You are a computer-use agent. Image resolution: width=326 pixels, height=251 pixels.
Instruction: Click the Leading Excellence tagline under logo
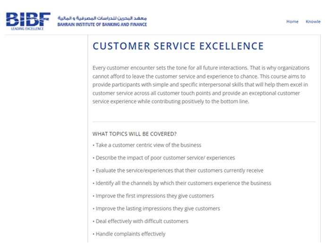[x=27, y=28]
